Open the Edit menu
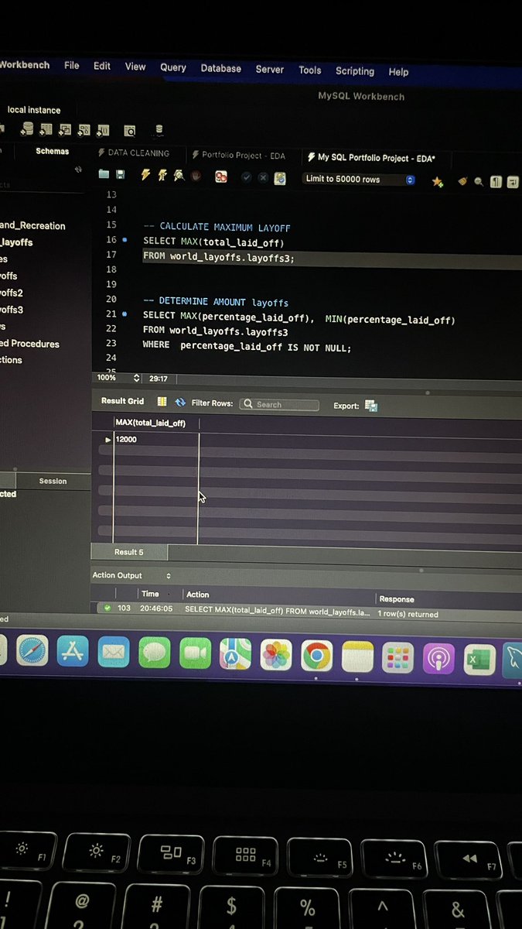522x929 pixels. [x=102, y=67]
